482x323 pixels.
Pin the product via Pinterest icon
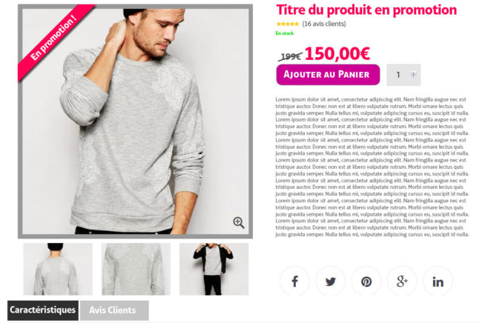point(366,281)
